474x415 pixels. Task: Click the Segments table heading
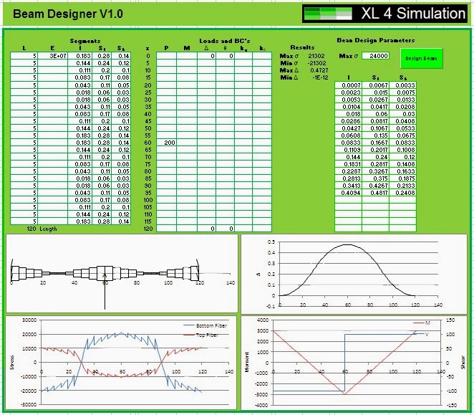point(85,41)
